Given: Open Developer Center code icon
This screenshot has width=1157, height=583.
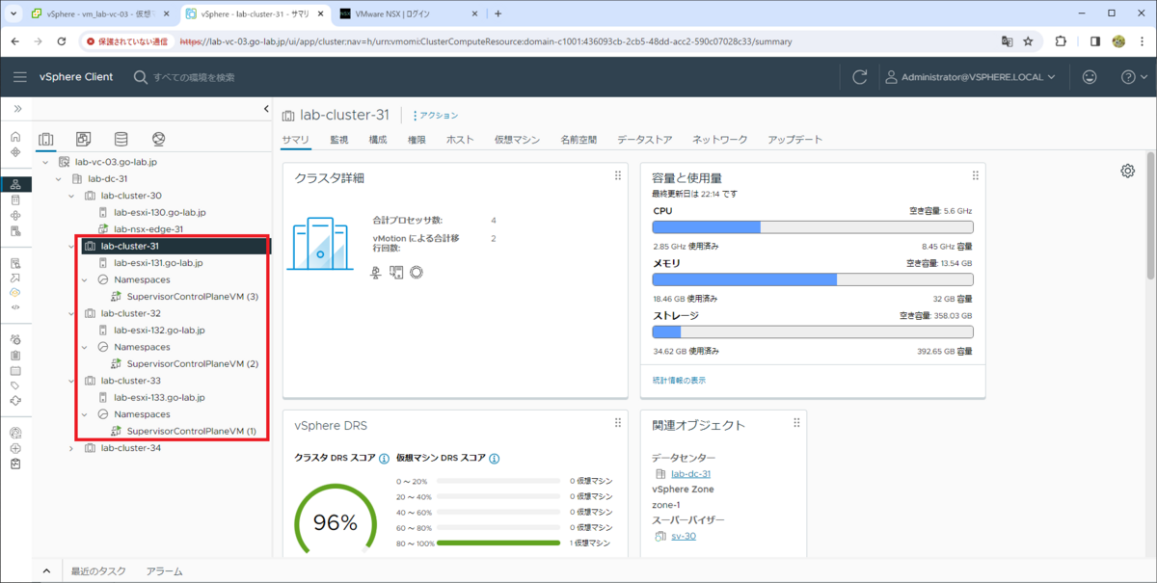Looking at the screenshot, I should [x=15, y=306].
